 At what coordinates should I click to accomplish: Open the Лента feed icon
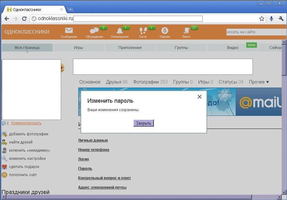point(186,31)
